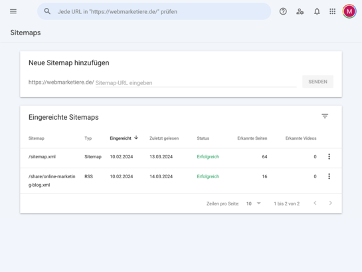Click the Status column header
Viewport: 362px width, 272px height.
click(x=203, y=138)
